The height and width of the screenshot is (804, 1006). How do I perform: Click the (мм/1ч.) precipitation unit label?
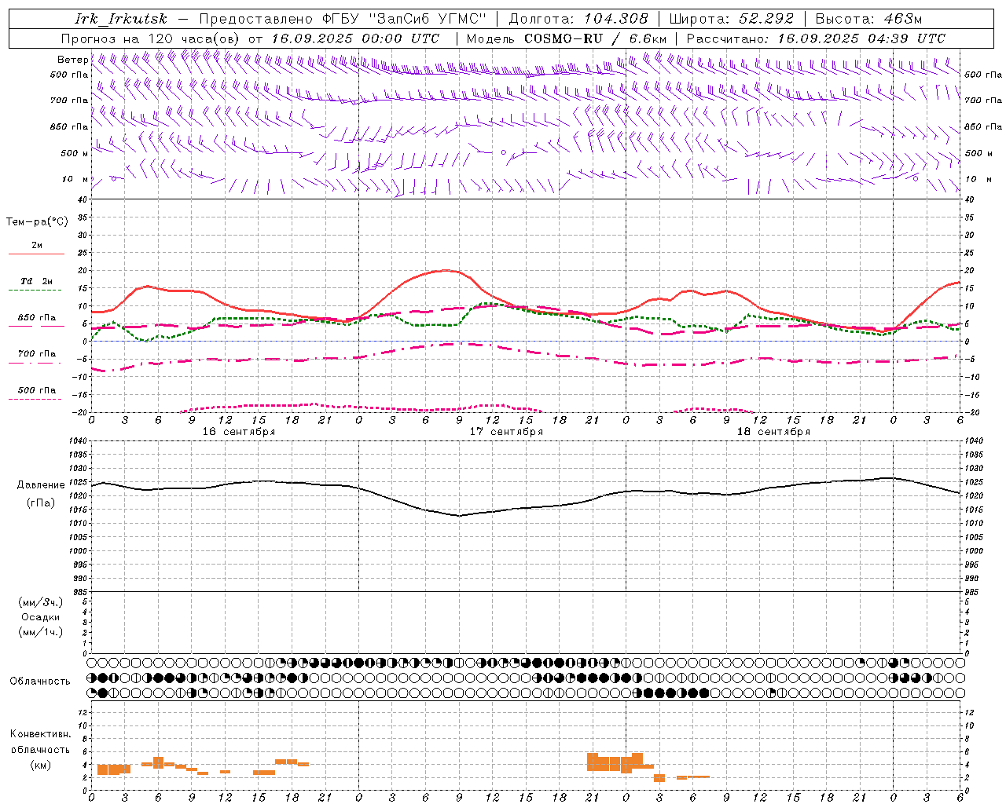40,632
